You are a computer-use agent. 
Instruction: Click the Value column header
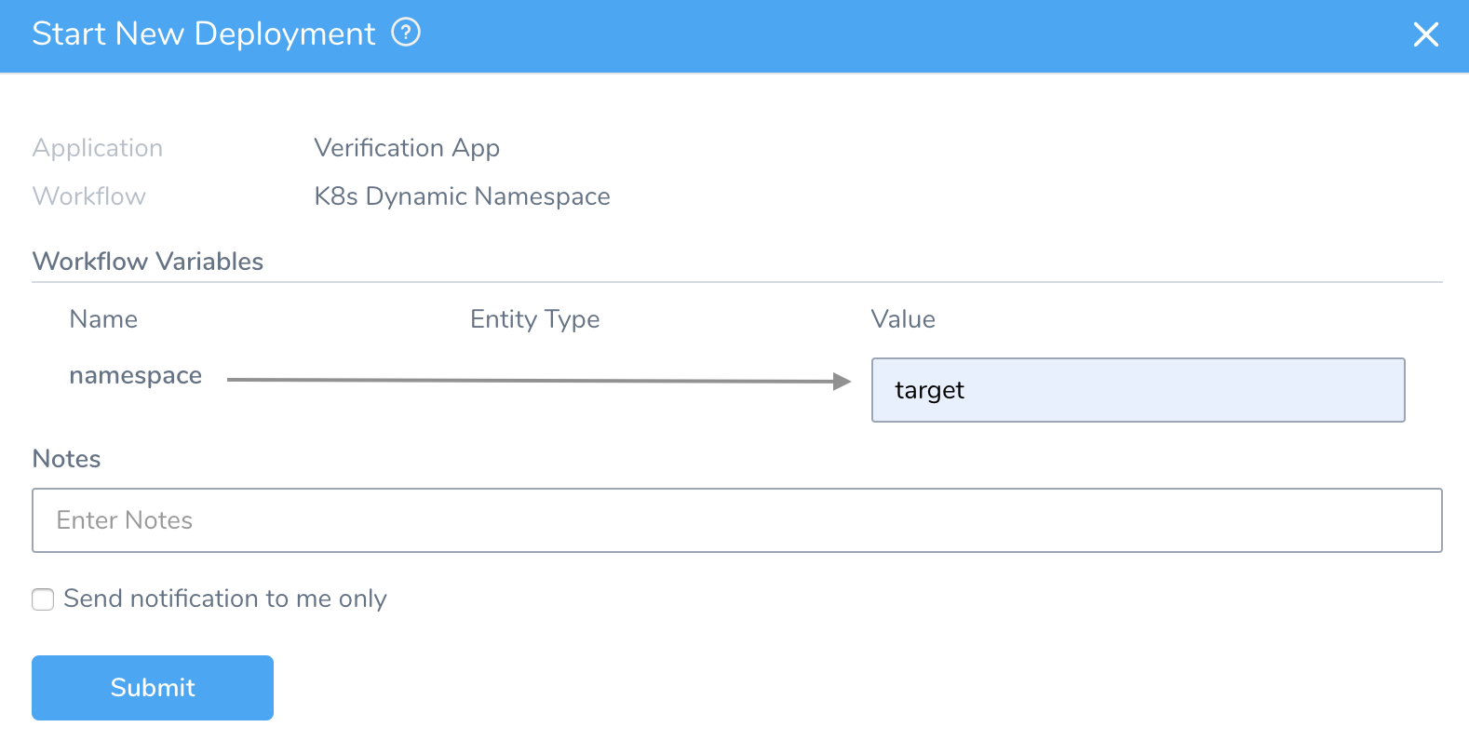(903, 319)
